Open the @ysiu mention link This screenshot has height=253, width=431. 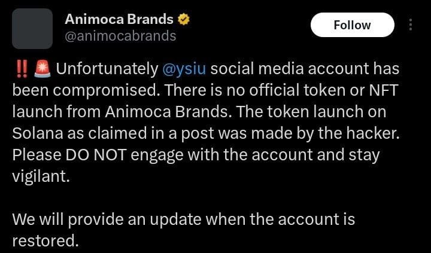[184, 69]
